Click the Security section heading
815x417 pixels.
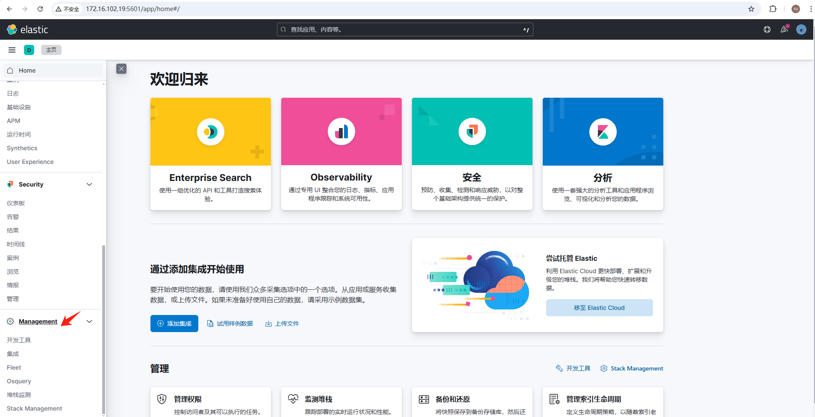click(31, 184)
